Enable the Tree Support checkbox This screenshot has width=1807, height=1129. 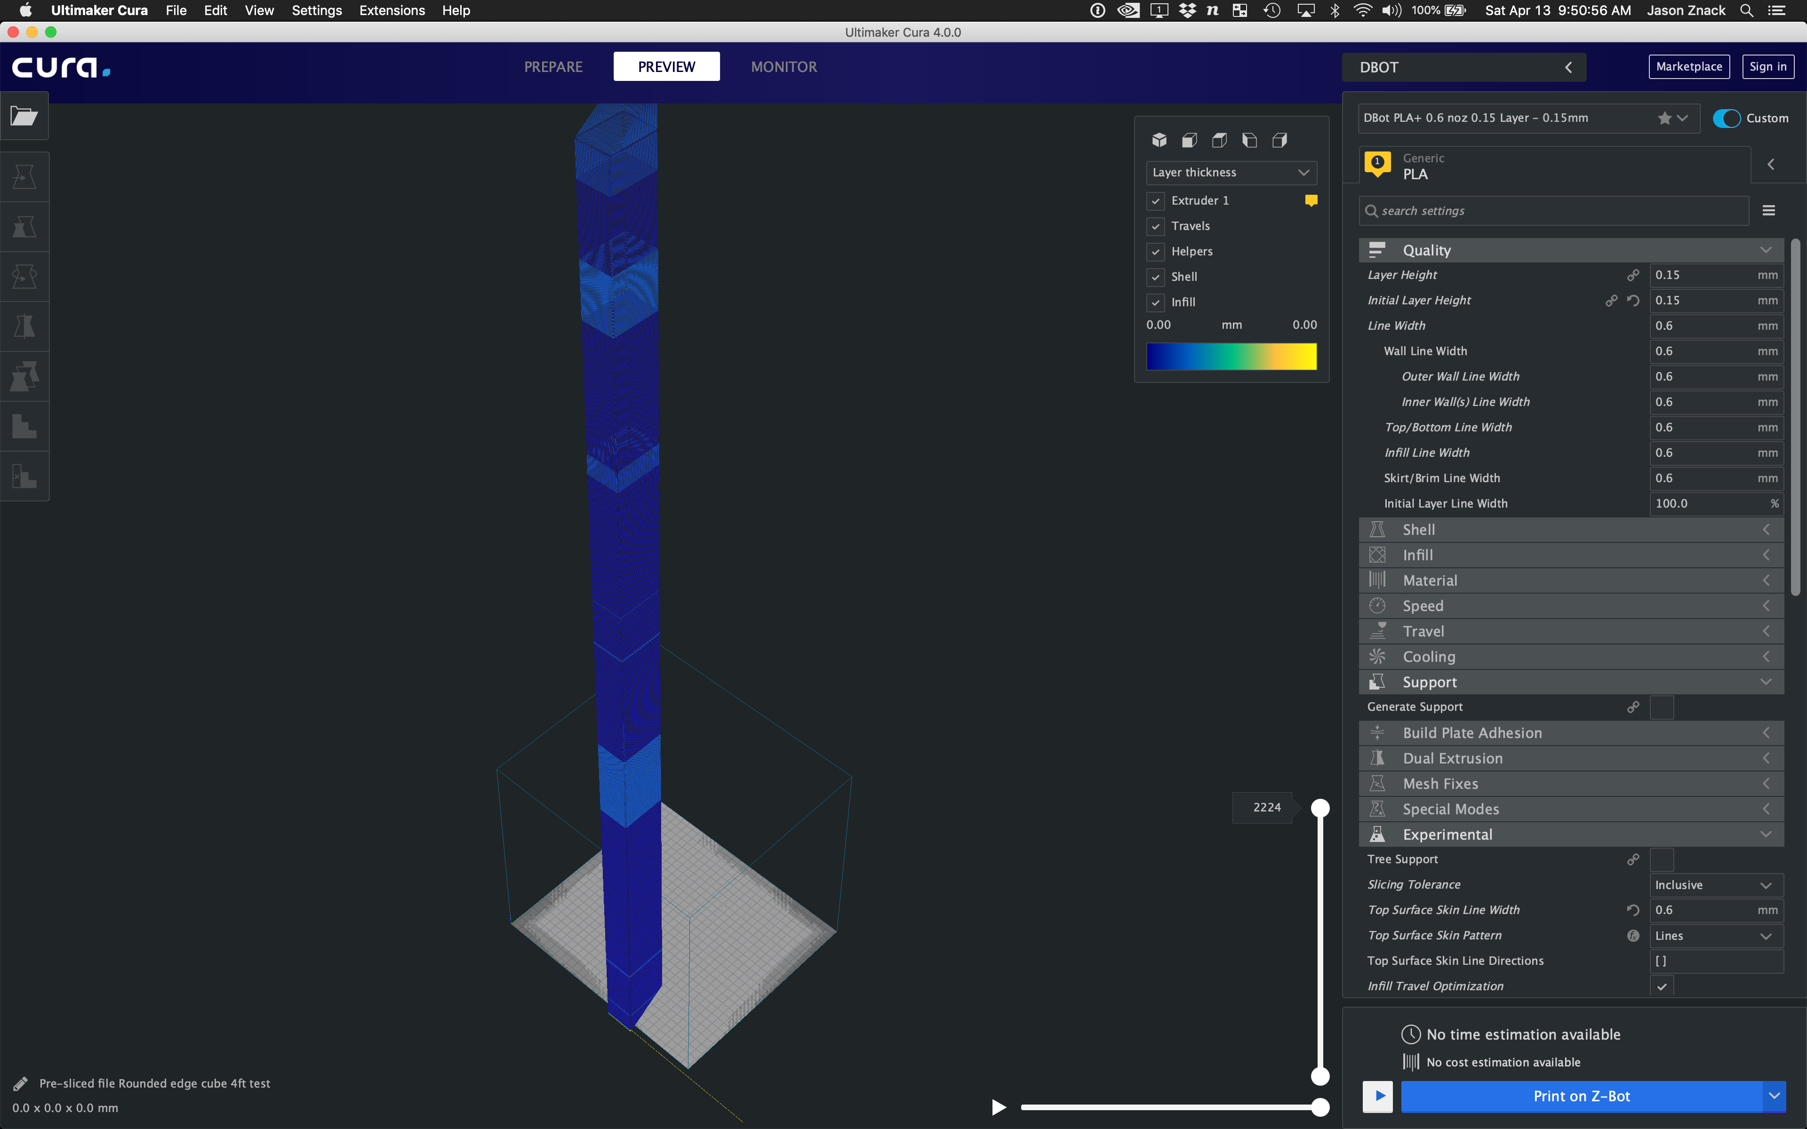(1662, 859)
